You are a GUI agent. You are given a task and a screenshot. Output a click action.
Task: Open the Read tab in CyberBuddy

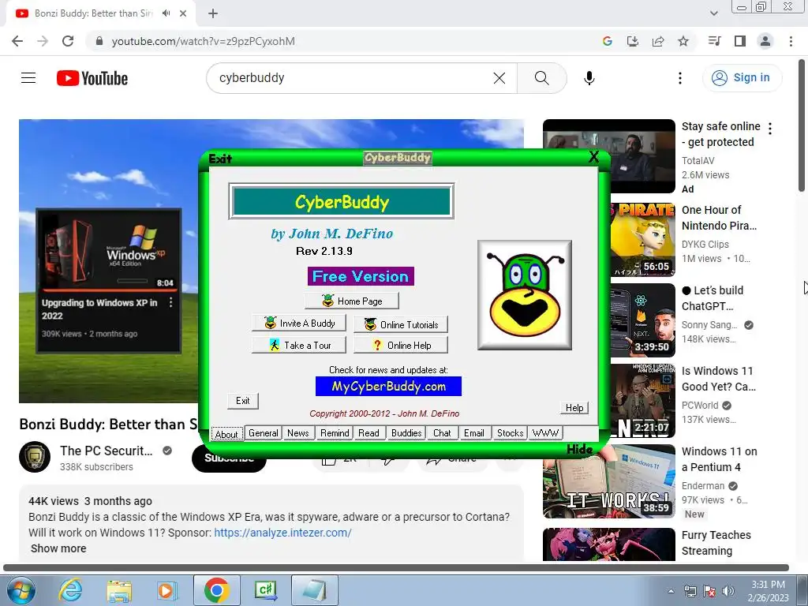tap(369, 433)
